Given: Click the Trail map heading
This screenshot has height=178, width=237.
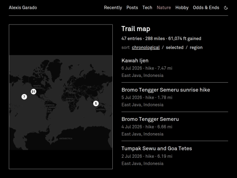Looking at the screenshot, I should (136, 29).
